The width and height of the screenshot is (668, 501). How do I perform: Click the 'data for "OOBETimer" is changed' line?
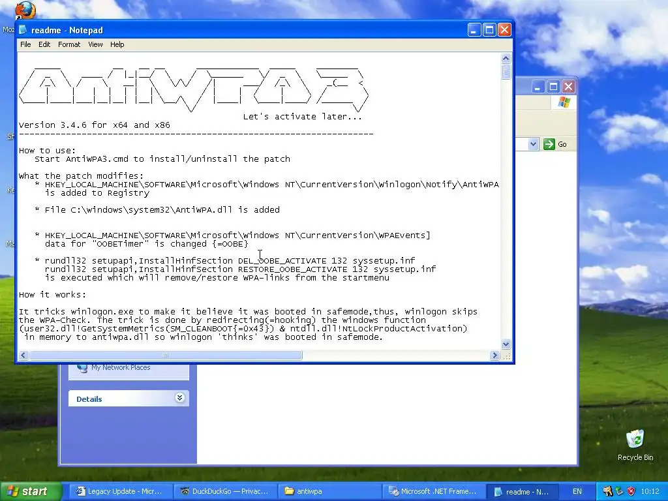(147, 244)
